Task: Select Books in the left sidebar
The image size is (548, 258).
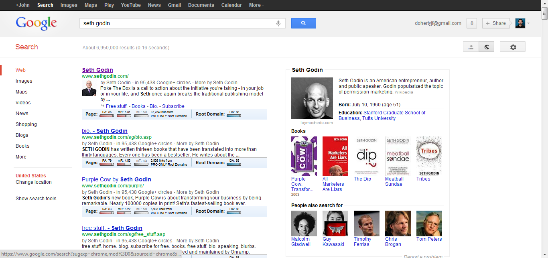Action: point(22,146)
